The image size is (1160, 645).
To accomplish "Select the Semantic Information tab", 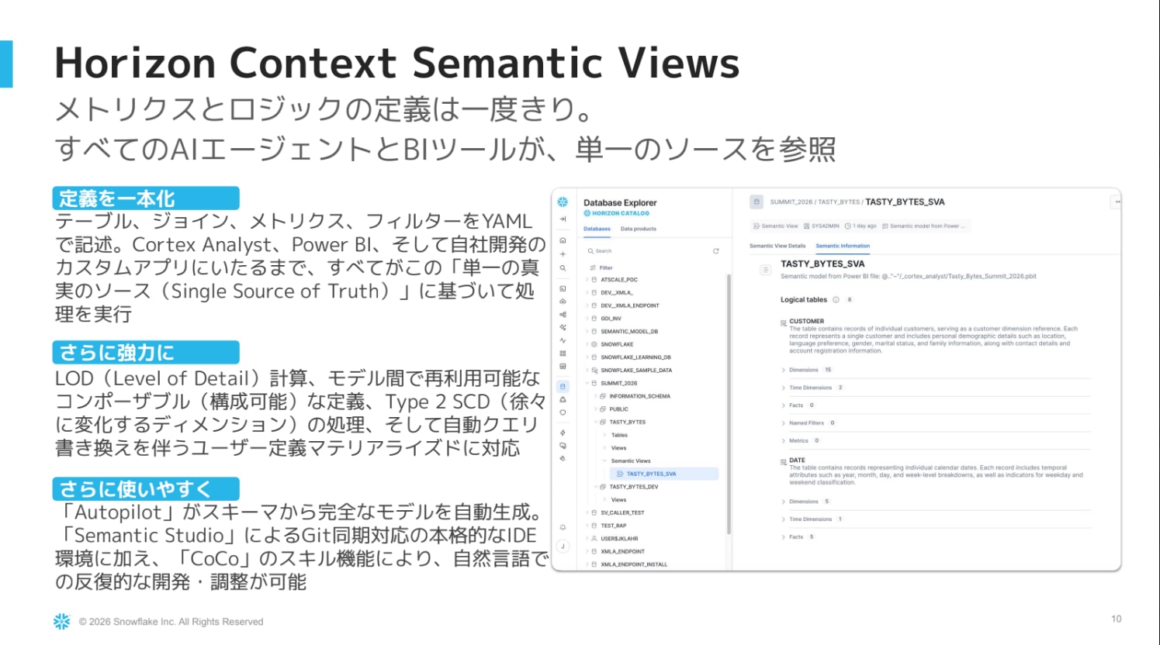I will [843, 246].
